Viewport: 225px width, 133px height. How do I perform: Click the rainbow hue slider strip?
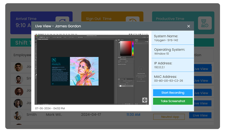[x=133, y=48]
